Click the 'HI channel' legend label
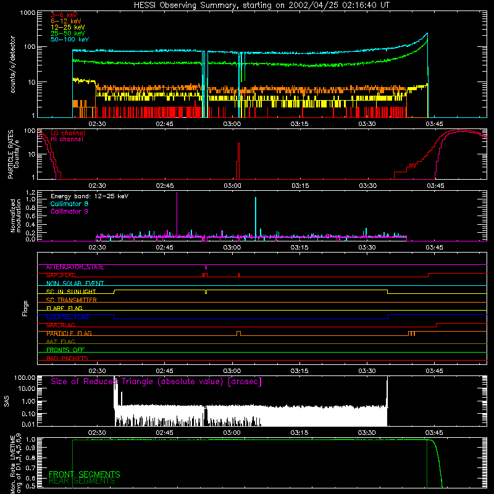Screen dimensions: 494x494 coord(67,140)
